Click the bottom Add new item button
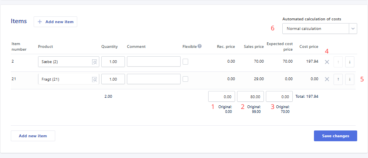The width and height of the screenshot is (368, 158). [x=33, y=136]
